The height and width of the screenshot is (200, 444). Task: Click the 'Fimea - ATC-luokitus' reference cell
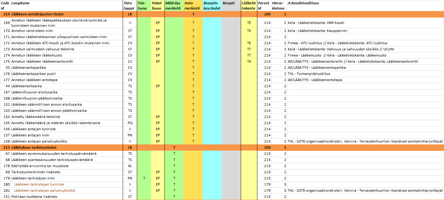coord(365,43)
